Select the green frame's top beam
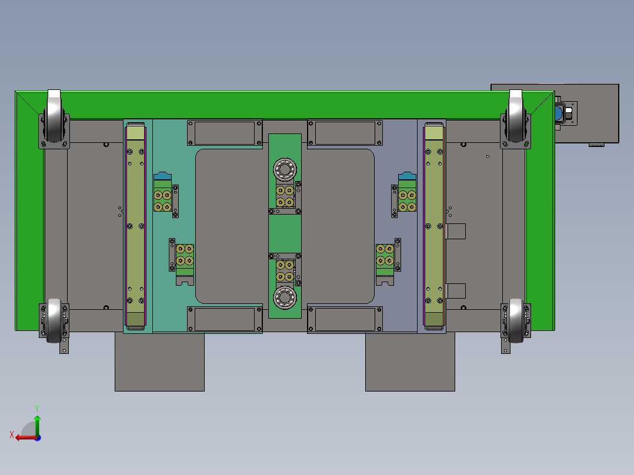 [285, 105]
